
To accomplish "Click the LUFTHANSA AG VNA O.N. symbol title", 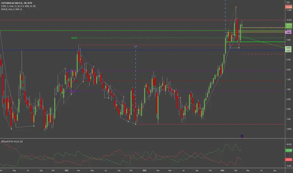I will tap(17, 3).
